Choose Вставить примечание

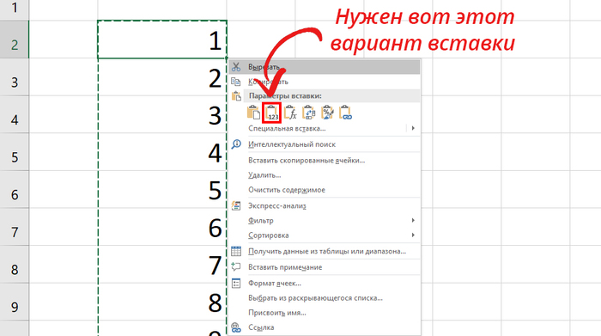click(325, 267)
